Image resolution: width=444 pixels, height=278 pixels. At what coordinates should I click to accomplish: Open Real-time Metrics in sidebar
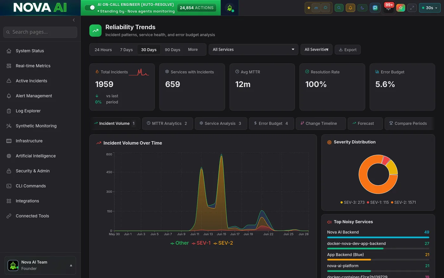[40, 66]
